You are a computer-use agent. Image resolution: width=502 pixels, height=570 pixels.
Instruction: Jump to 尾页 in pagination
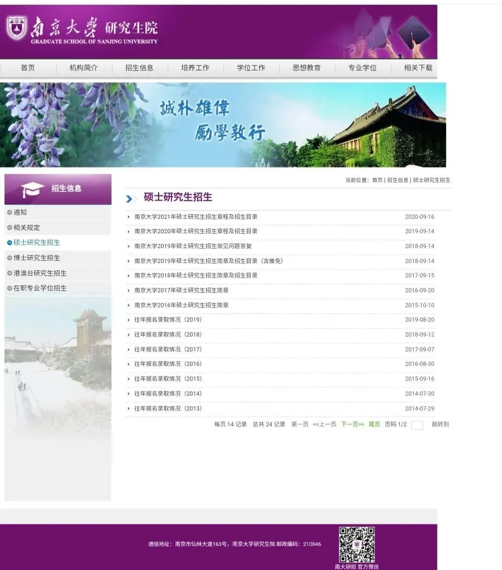[374, 424]
